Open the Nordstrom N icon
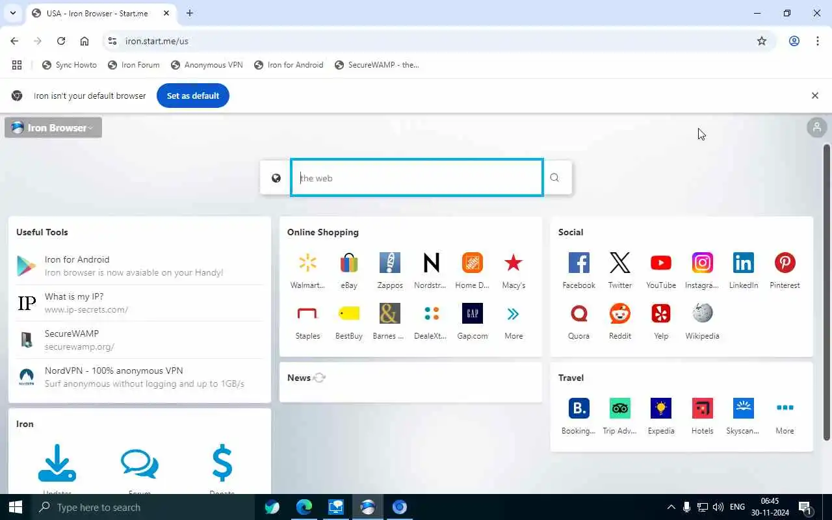The image size is (832, 520). pos(432,263)
